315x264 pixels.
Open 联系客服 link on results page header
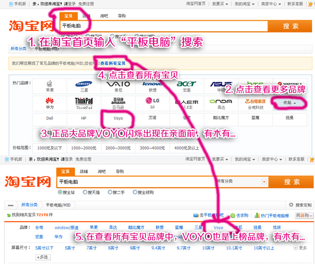point(297,159)
